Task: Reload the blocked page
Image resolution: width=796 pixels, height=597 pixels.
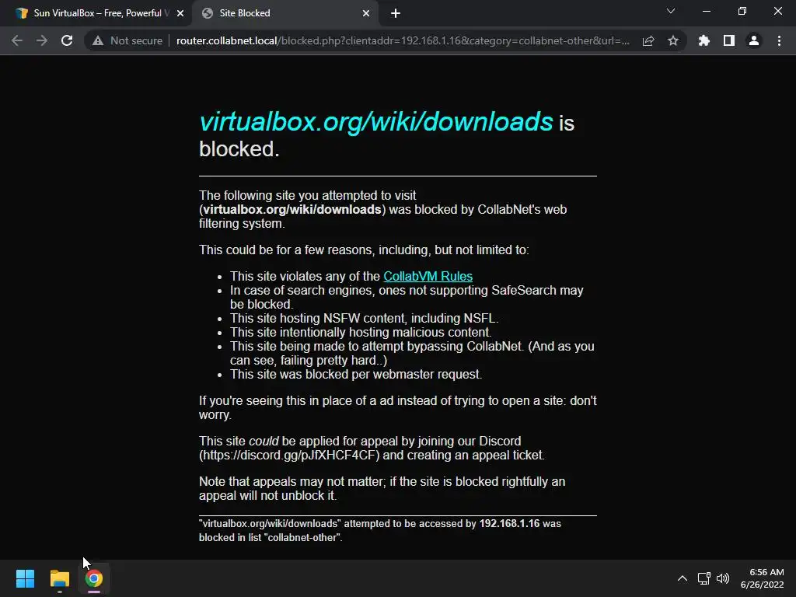Action: [67, 40]
